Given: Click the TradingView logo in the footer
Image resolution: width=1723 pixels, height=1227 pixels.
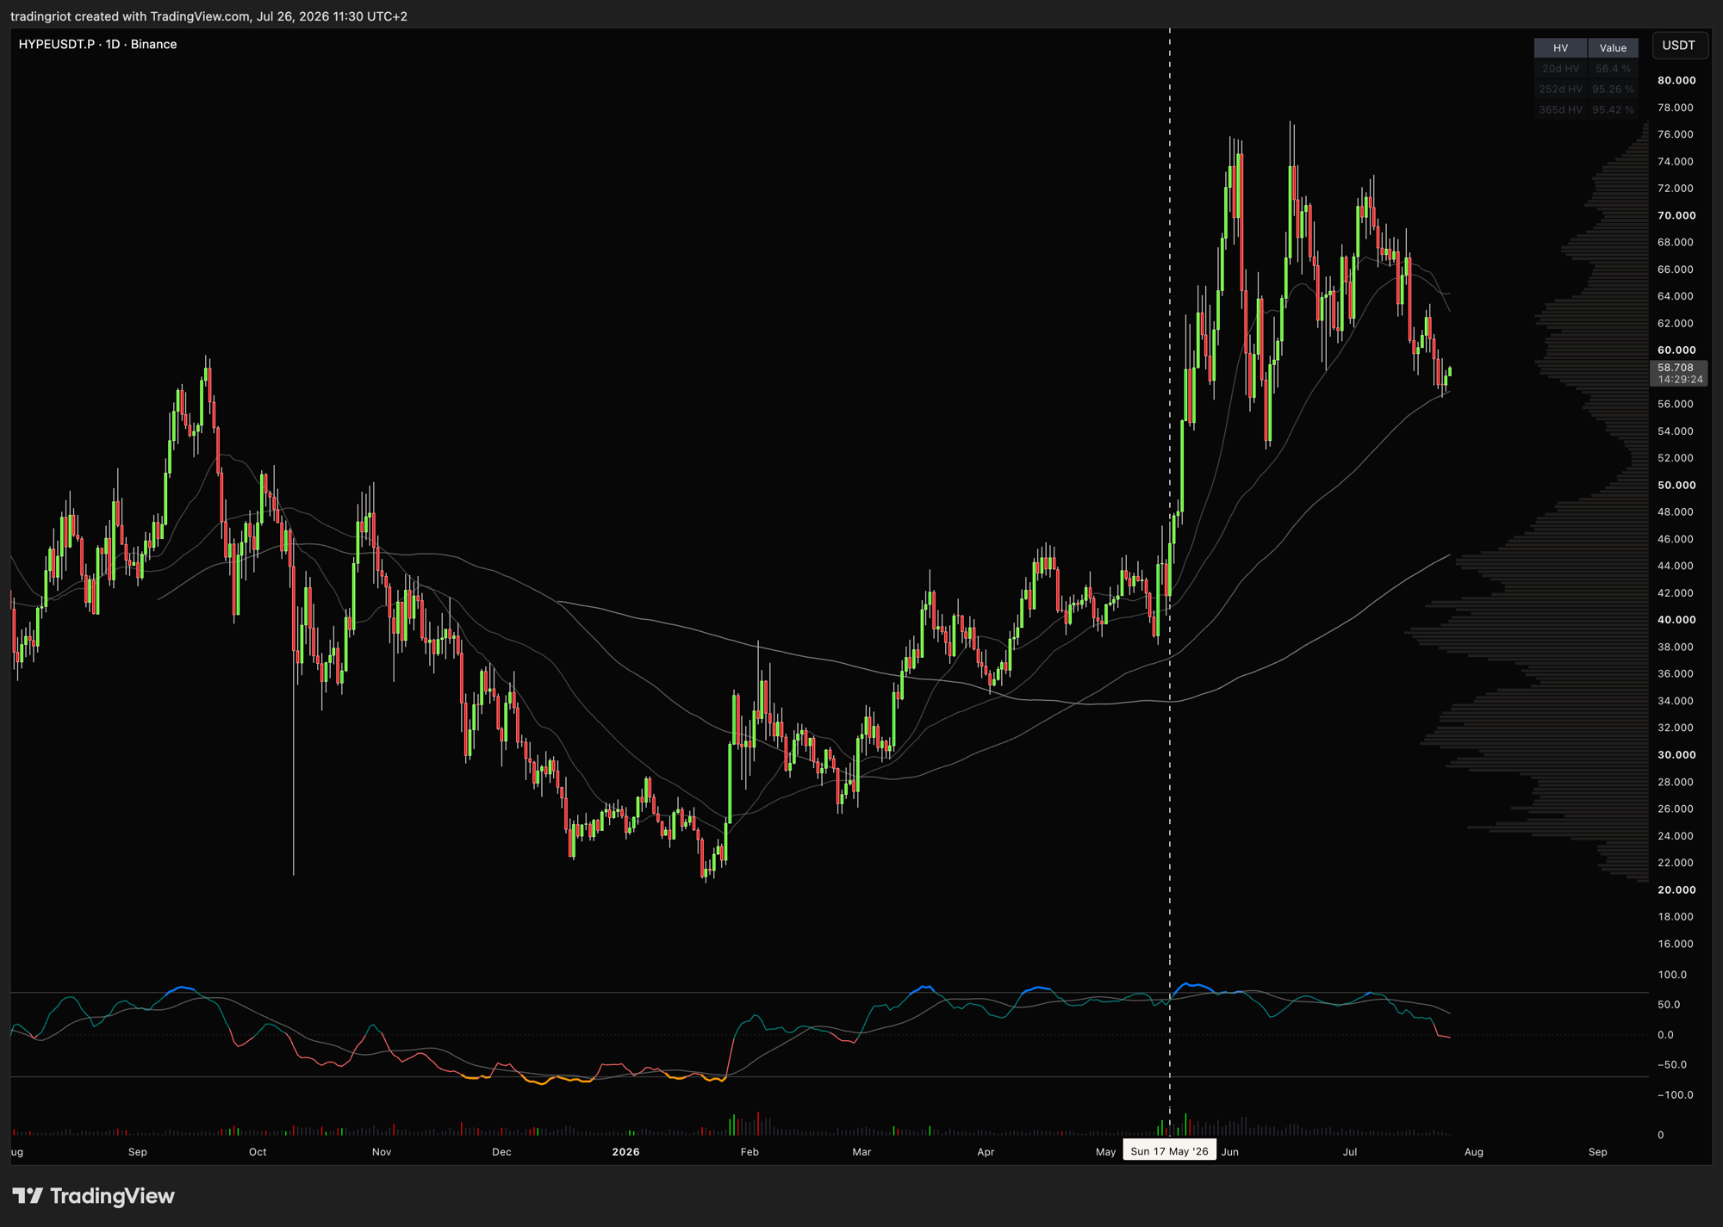Looking at the screenshot, I should (x=94, y=1196).
